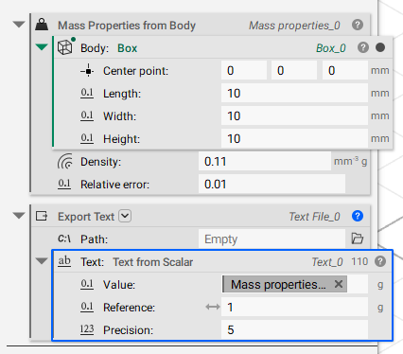Collapse the Text from Scalar section
The image size is (403, 354).
pos(42,261)
